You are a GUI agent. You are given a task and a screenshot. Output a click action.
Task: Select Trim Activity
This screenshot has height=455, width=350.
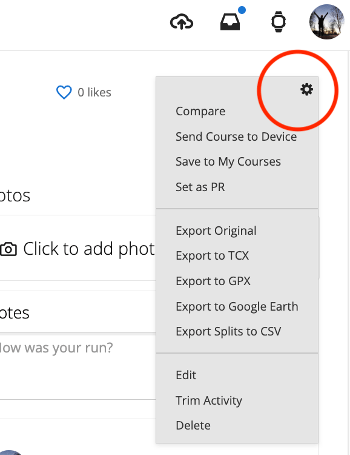209,401
